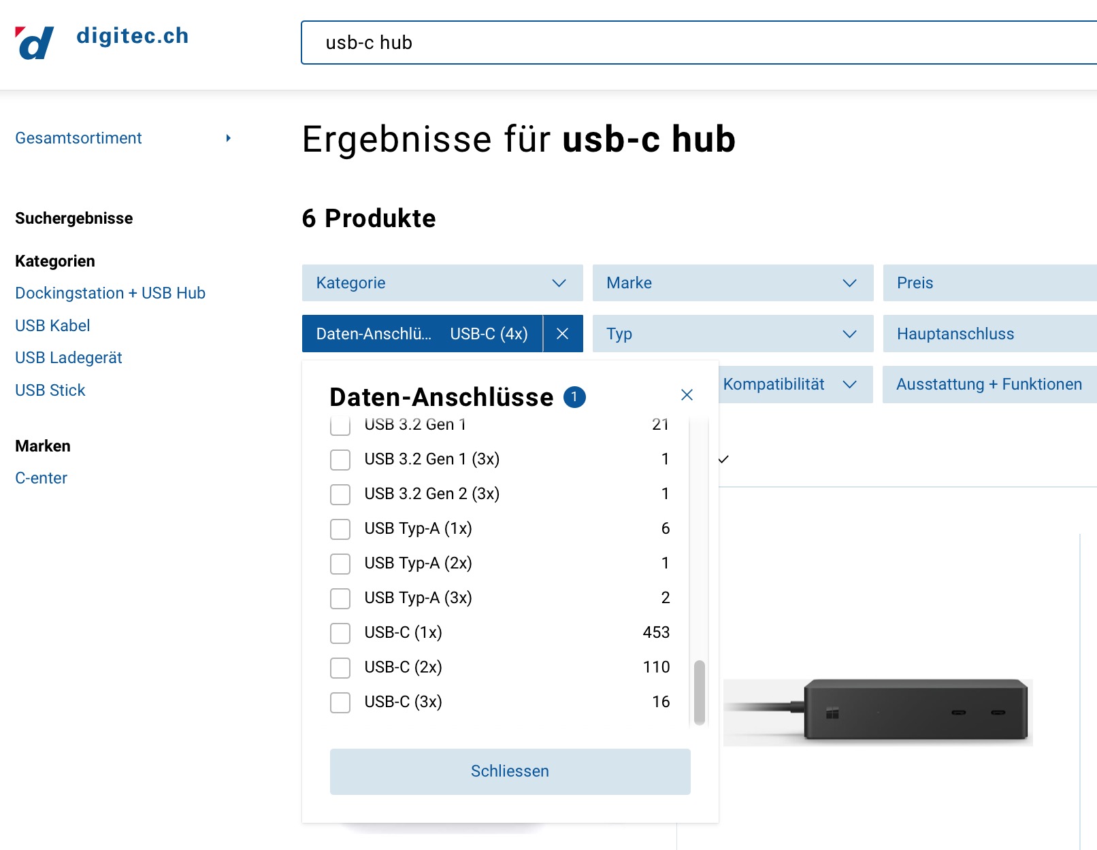Remove the USB-C (4x) filter
This screenshot has height=850, width=1097.
[x=562, y=334]
